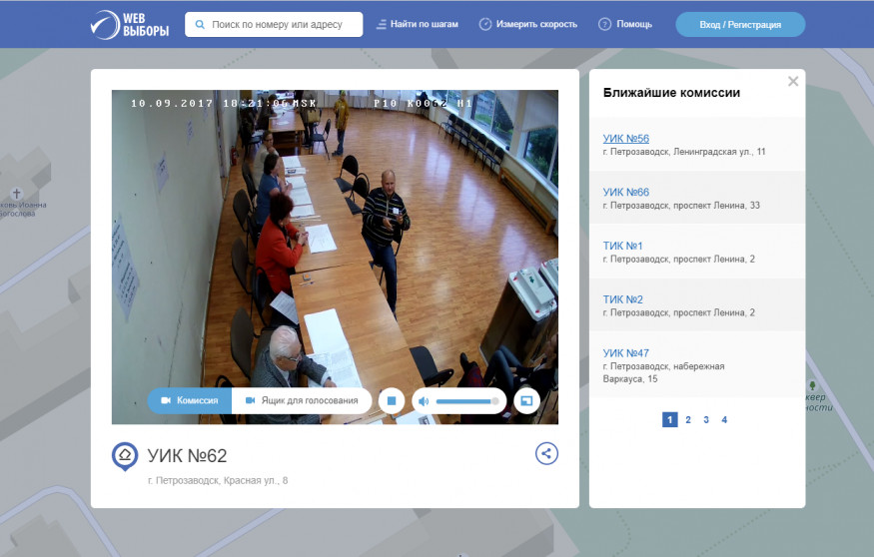Switch to the Комиссия camera view
Screen dimensions: 874x557
[190, 400]
